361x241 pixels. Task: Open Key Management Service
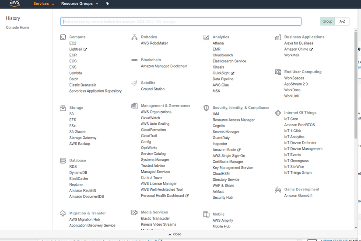click(232, 168)
